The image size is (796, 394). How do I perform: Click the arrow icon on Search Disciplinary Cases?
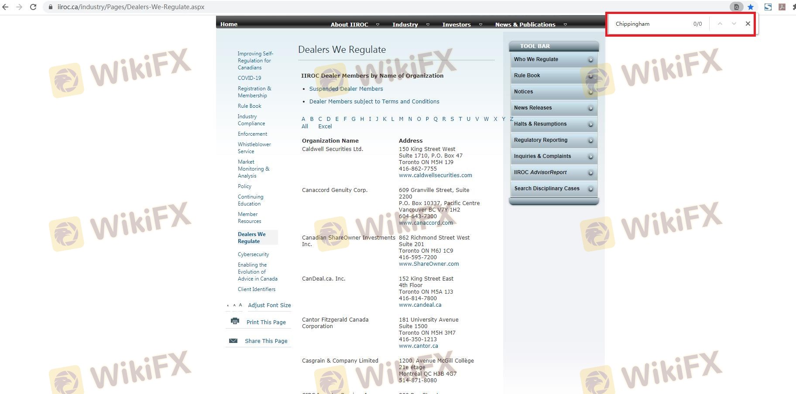590,189
